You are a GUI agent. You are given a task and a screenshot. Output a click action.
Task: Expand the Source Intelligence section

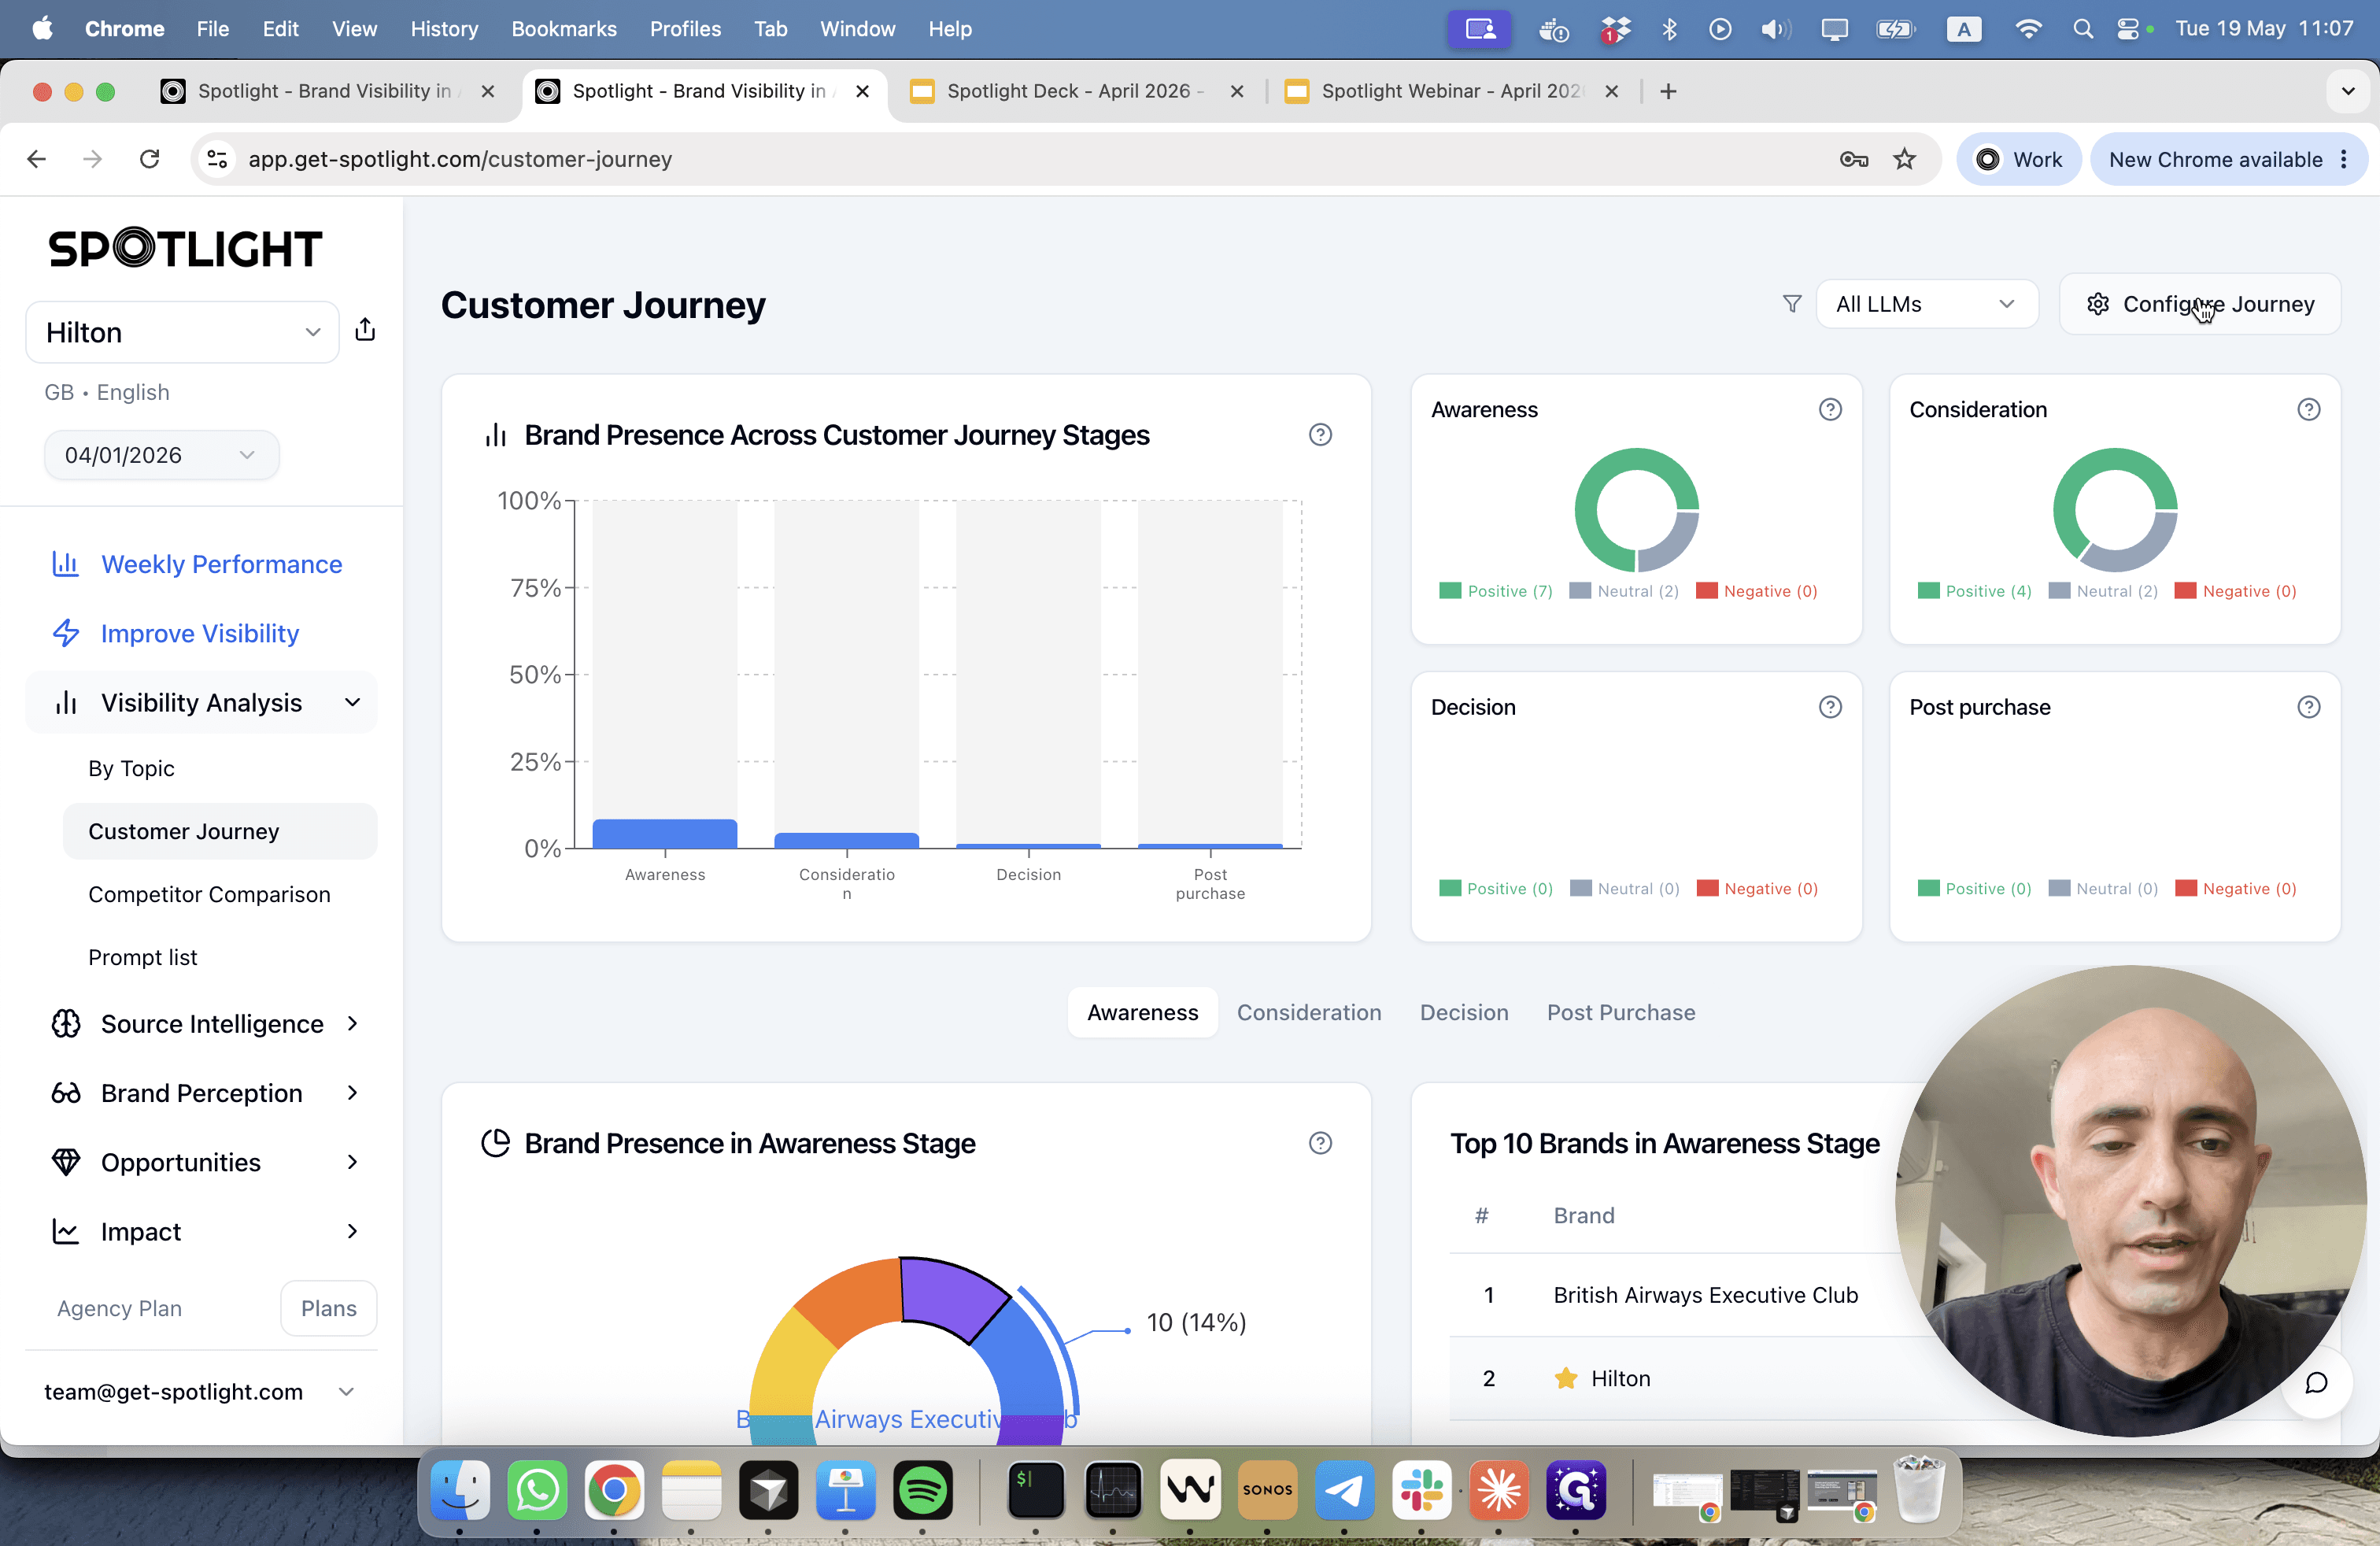(202, 1024)
